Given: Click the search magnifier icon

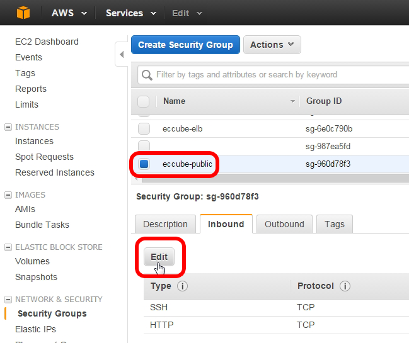Looking at the screenshot, I should coord(147,76).
